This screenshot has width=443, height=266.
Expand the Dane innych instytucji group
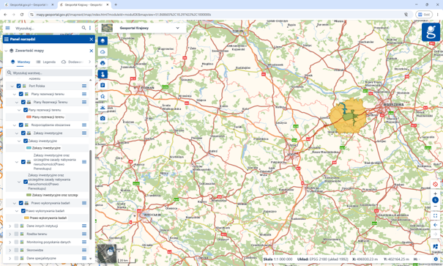[x=10, y=226]
